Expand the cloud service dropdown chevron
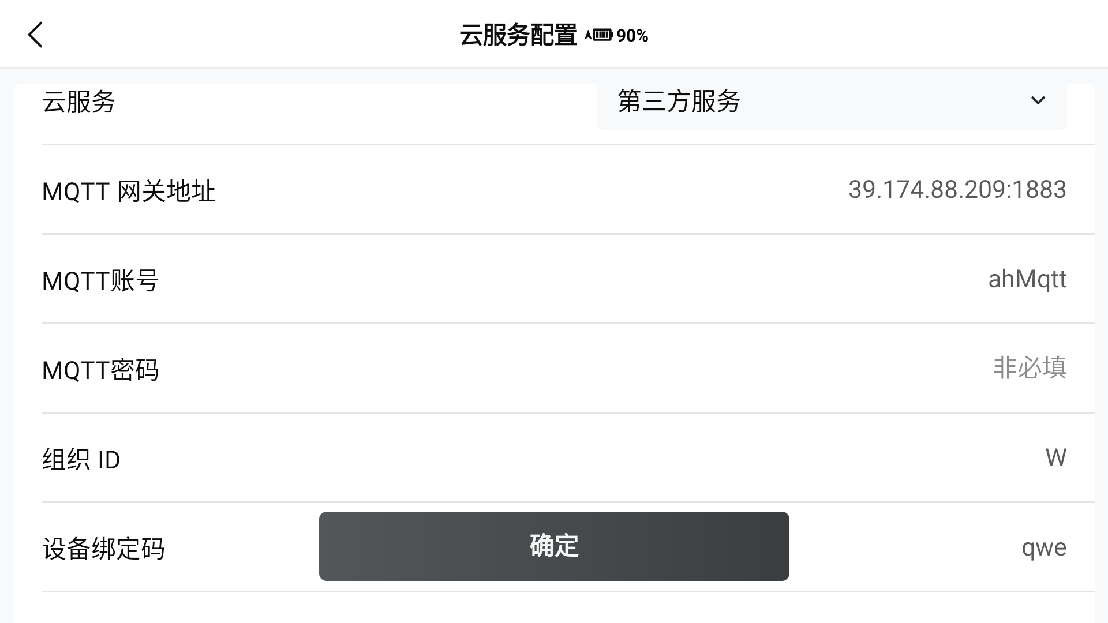The width and height of the screenshot is (1108, 623). tap(1038, 101)
